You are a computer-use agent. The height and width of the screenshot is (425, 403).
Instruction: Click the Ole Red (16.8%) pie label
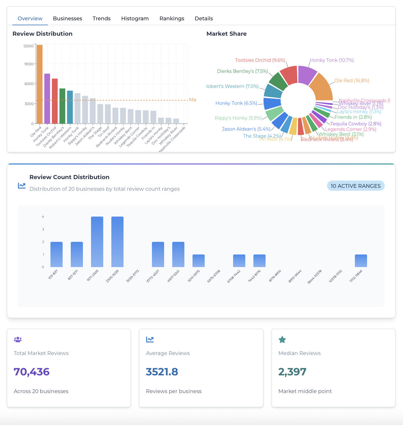tap(352, 80)
